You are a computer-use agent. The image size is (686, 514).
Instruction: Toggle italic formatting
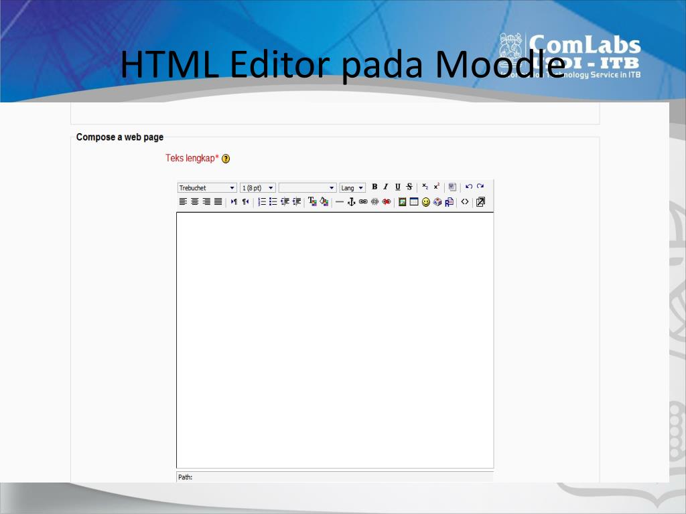click(x=386, y=187)
